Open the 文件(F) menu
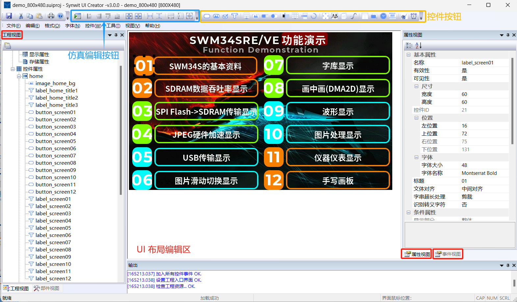 [x=13, y=26]
